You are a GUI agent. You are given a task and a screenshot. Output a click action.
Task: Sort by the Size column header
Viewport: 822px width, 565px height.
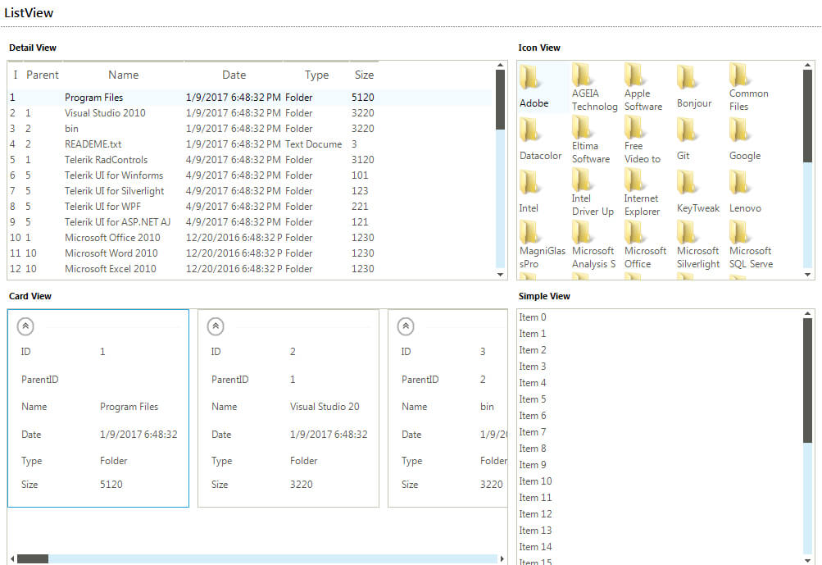pos(364,75)
